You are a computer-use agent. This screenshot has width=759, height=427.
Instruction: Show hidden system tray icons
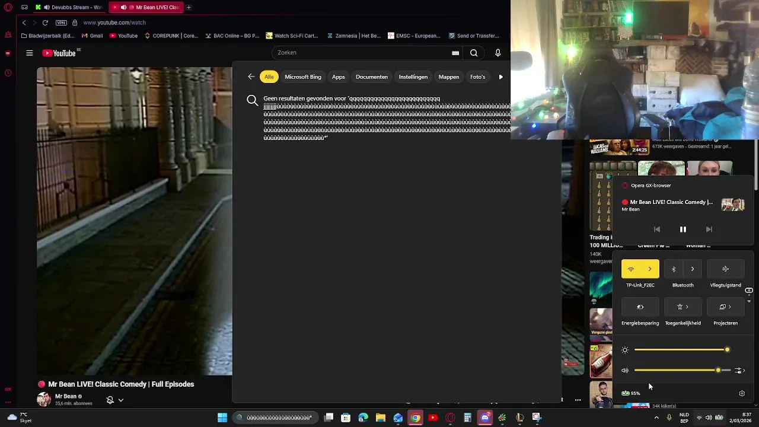pos(657,418)
